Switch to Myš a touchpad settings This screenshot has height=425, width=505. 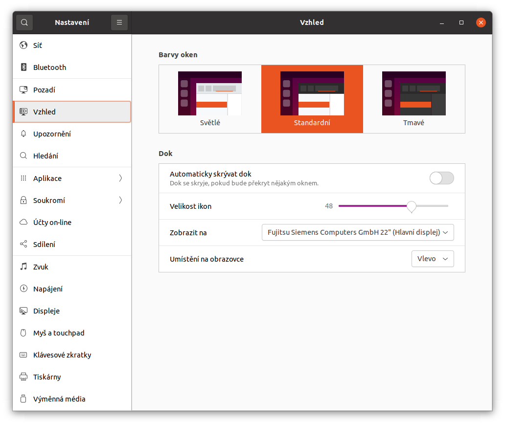point(23,333)
